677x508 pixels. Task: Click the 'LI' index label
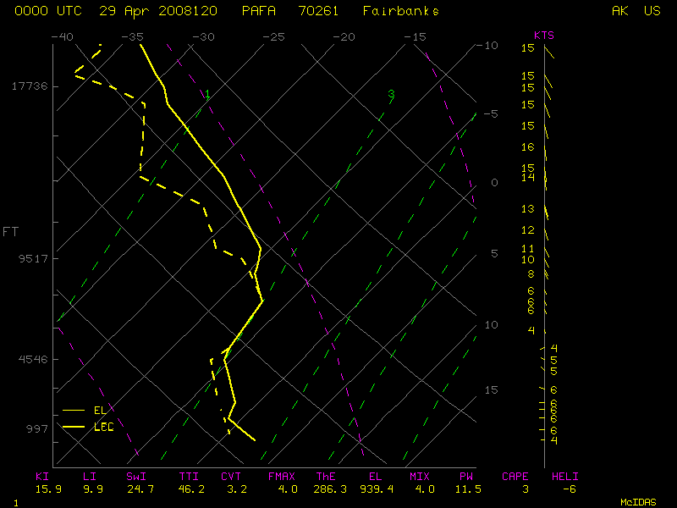point(90,477)
